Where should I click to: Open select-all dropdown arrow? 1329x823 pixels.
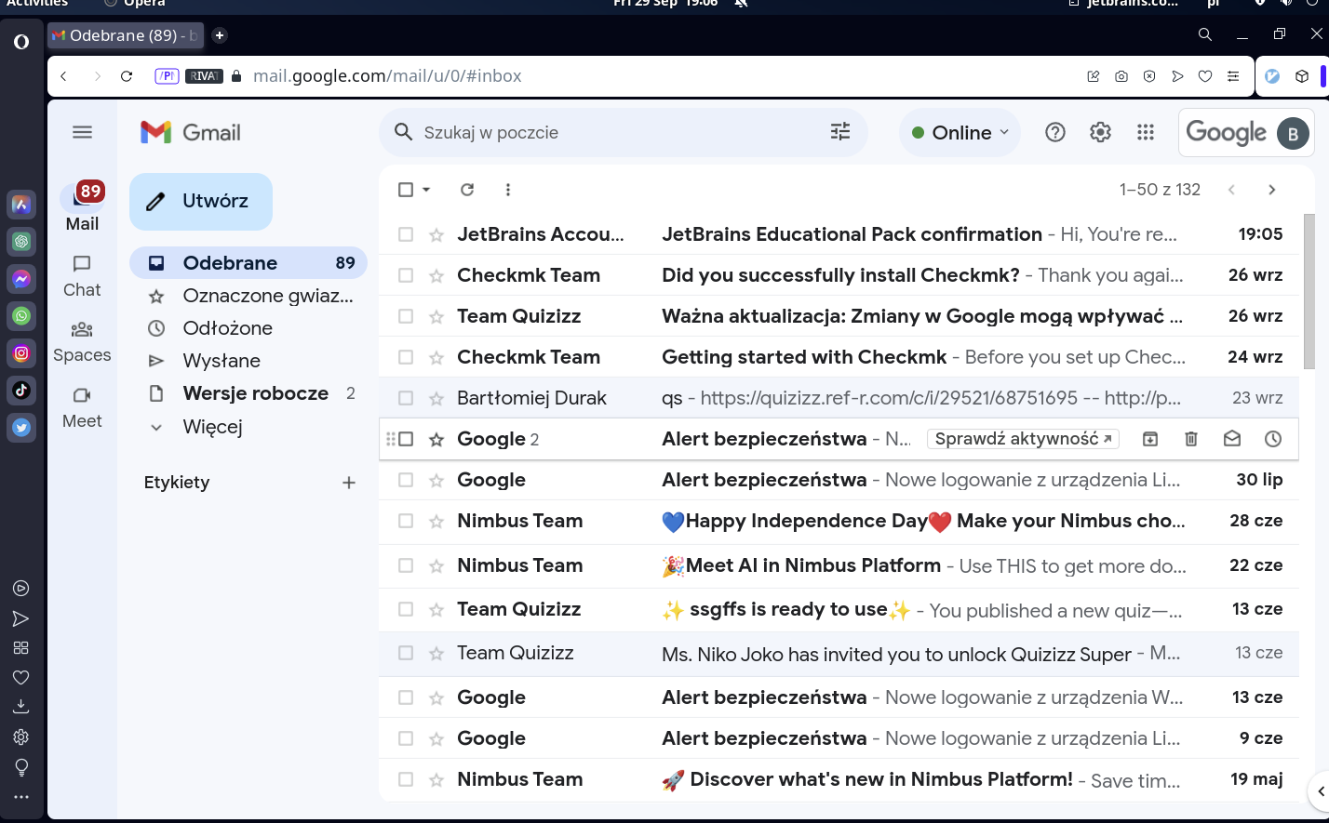[426, 190]
